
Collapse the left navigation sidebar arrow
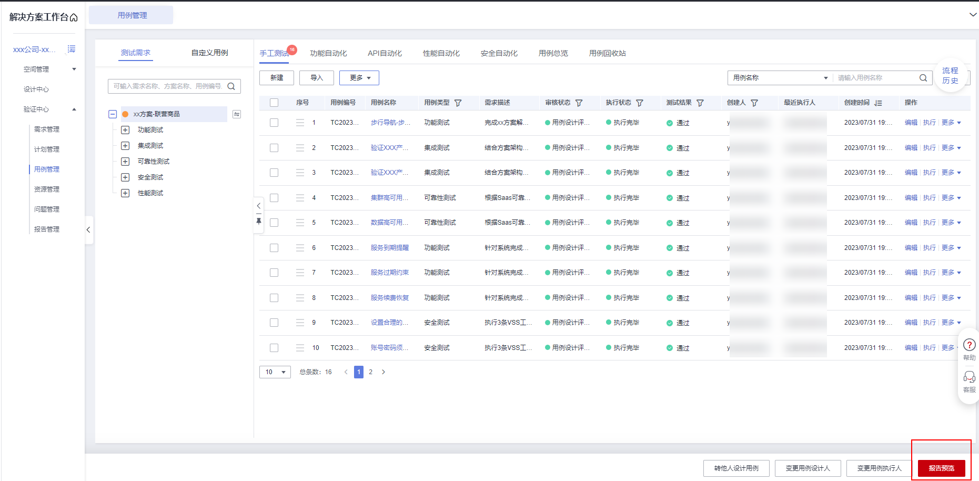[88, 230]
